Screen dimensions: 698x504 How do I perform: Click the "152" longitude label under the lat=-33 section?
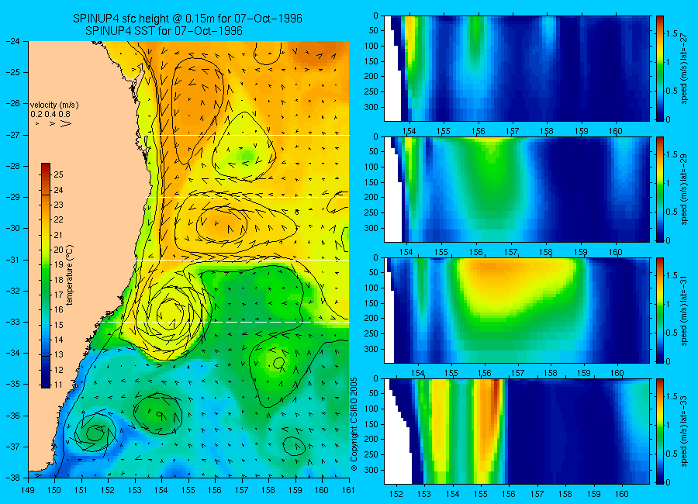(x=396, y=494)
